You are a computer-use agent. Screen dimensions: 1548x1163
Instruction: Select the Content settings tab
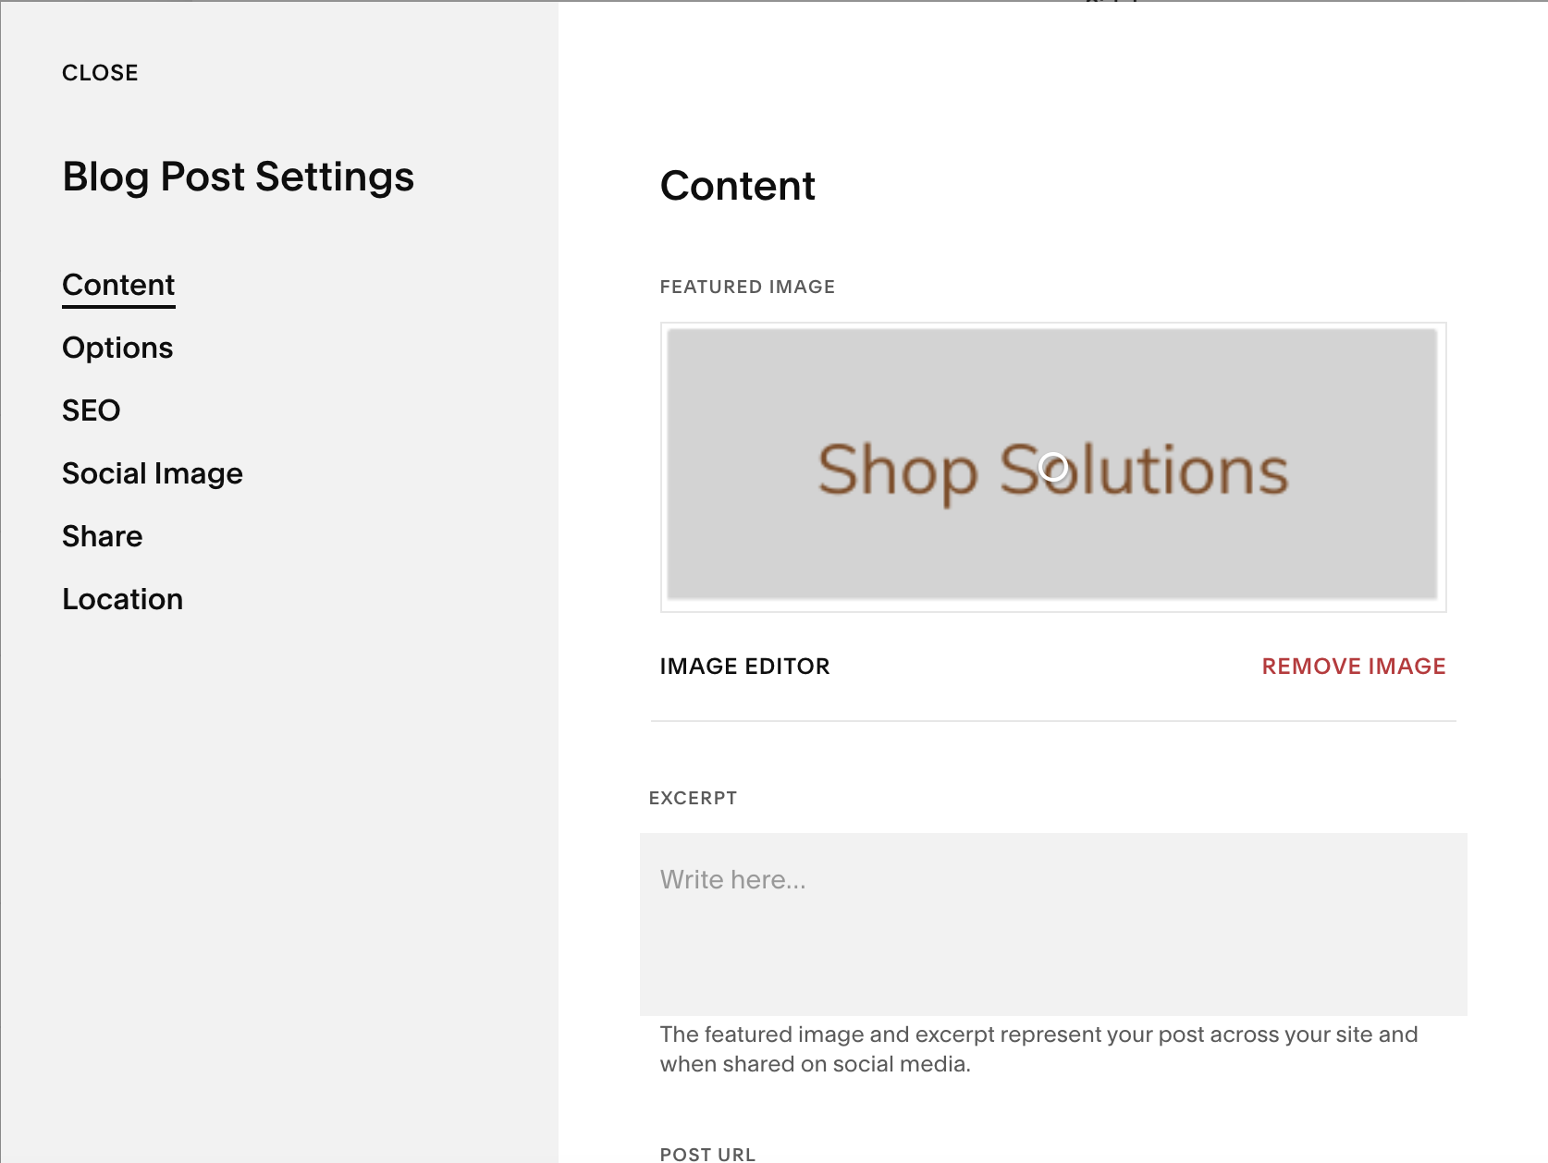point(118,285)
